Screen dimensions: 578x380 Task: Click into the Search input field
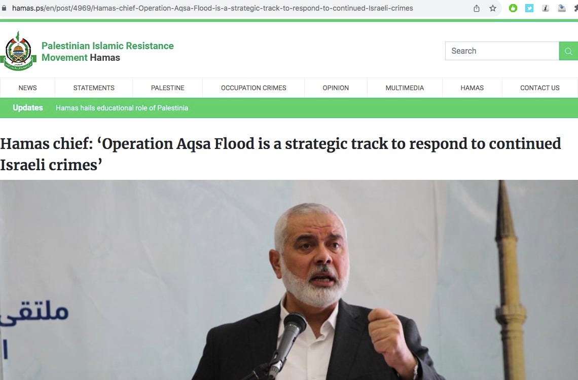pos(502,51)
